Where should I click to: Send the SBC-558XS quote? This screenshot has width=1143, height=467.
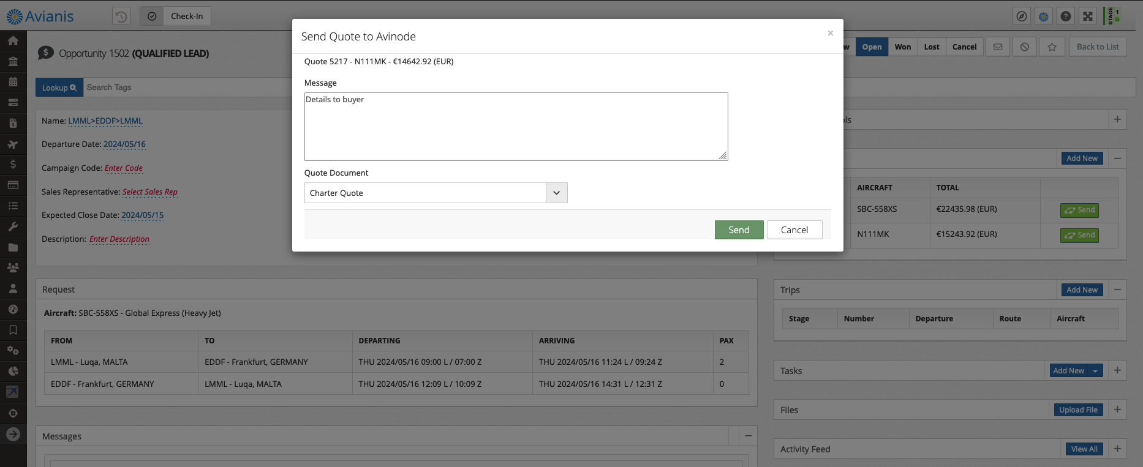(1079, 210)
